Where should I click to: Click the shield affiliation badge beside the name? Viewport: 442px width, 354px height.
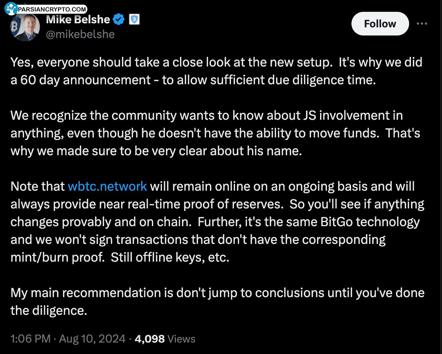coord(134,20)
